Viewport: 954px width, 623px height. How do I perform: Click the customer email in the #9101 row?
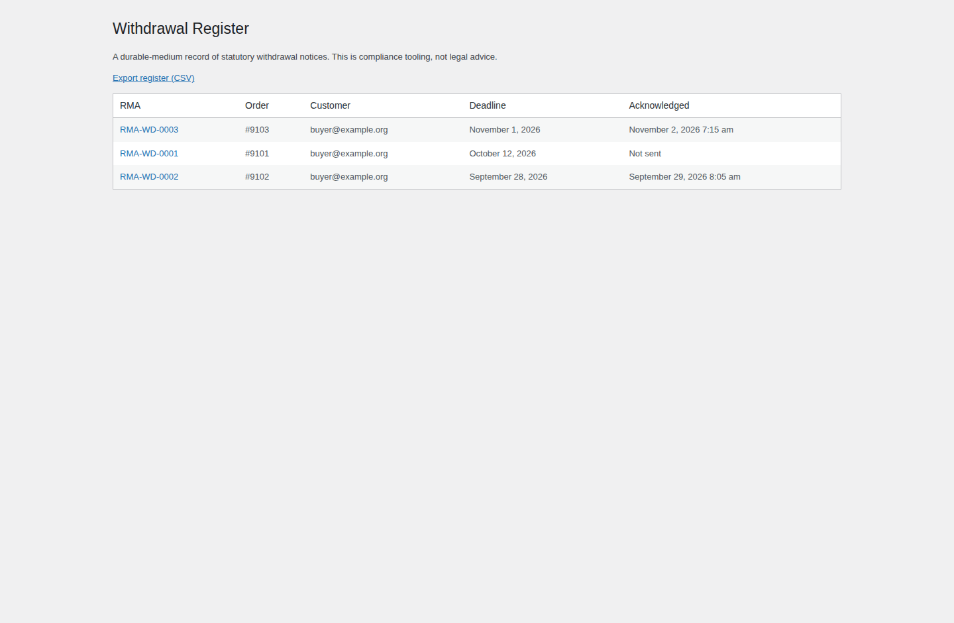tap(349, 154)
